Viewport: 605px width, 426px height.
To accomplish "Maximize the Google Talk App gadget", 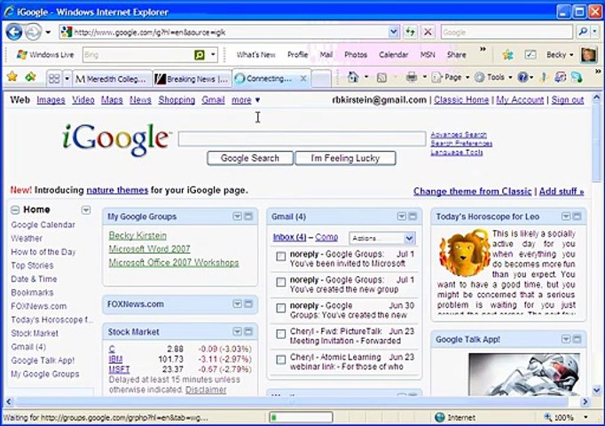I will (577, 339).
